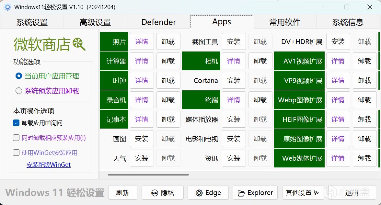Switch to the 高级设置 tab

pos(95,22)
